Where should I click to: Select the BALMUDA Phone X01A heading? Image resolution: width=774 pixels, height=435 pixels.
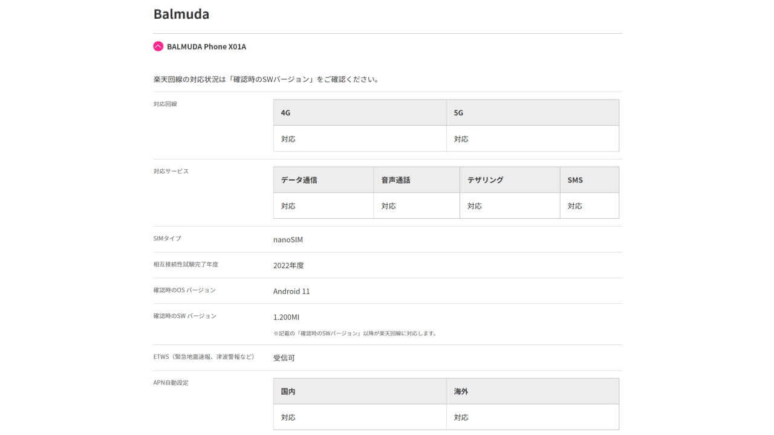[206, 46]
